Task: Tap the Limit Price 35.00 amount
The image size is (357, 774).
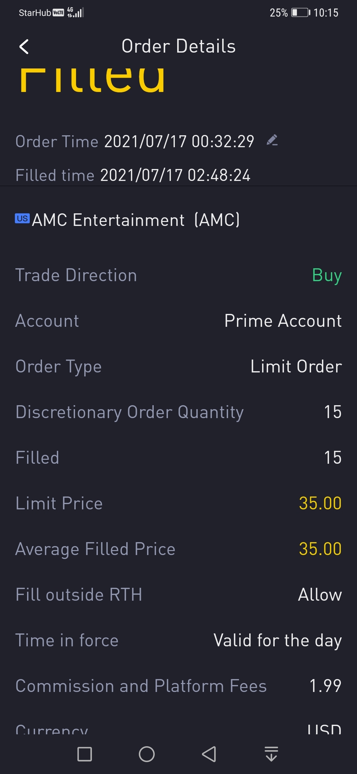Action: tap(320, 503)
